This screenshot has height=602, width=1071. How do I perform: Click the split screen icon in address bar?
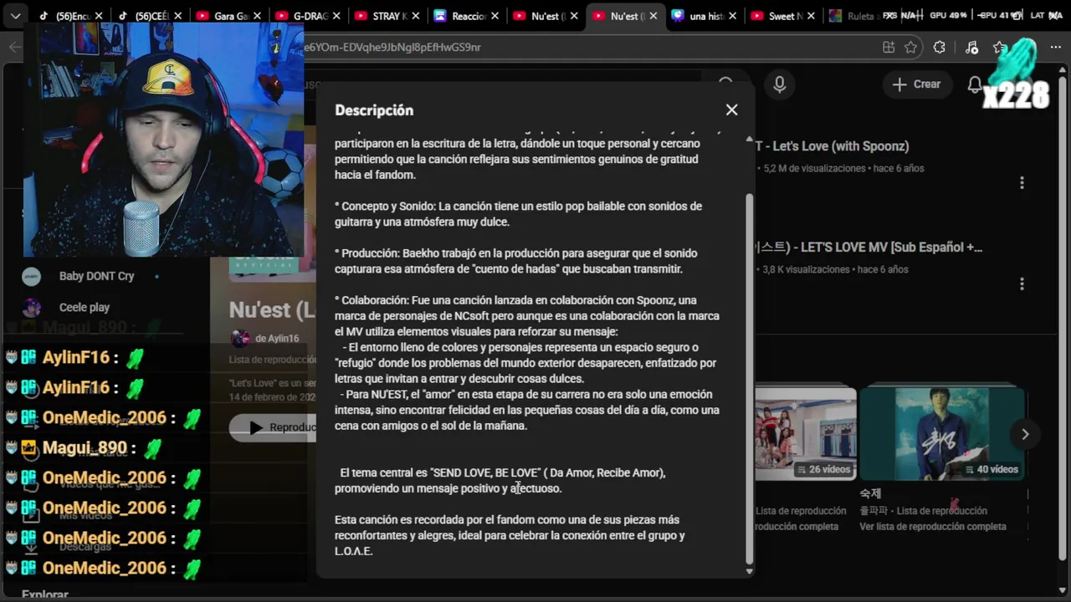(889, 48)
